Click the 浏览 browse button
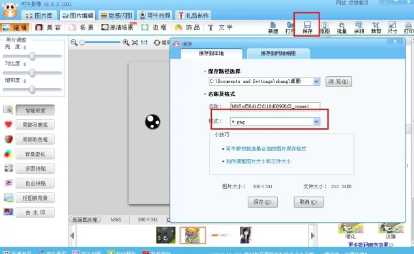 pos(338,81)
